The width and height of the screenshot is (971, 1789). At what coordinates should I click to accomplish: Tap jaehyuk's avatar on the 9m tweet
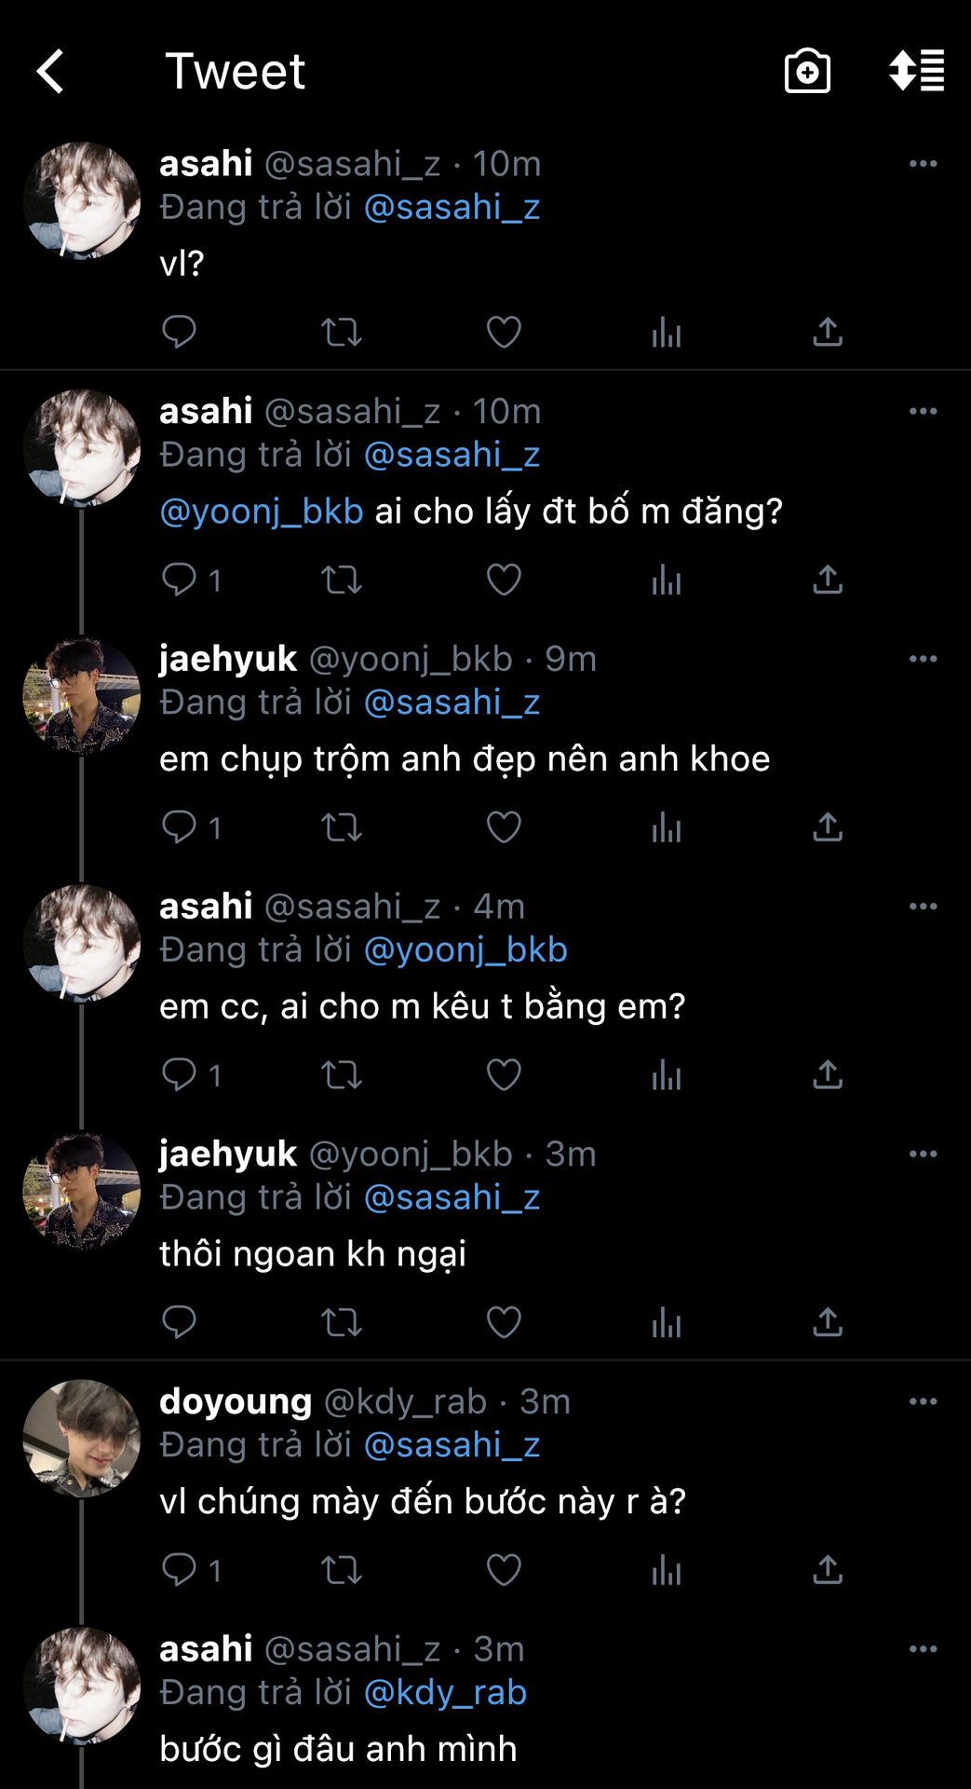[82, 695]
